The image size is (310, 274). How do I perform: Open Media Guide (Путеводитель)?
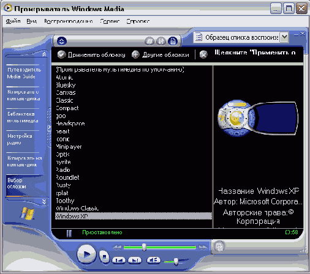24,73
